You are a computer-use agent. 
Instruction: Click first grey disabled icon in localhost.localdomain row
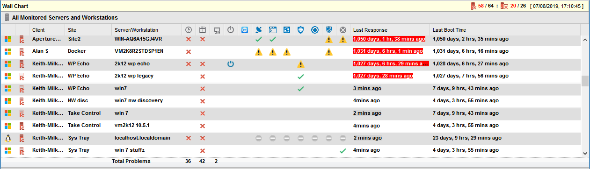point(259,138)
